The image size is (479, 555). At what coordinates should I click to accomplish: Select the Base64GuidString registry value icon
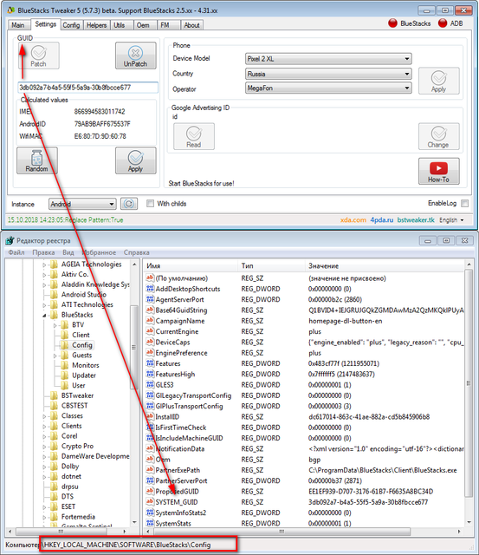coord(150,310)
